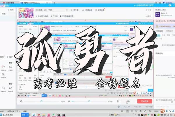The width and height of the screenshot is (175, 117).
Task: Select the 日榜 ranking sub-tab
Action: (163, 35)
